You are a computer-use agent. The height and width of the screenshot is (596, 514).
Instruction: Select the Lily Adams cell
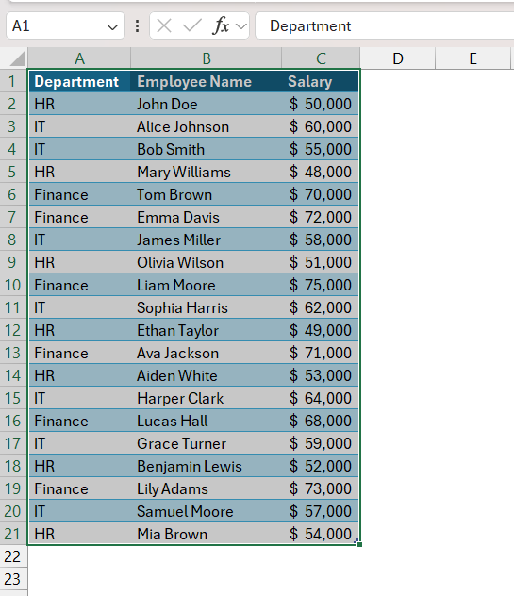pyautogui.click(x=206, y=488)
